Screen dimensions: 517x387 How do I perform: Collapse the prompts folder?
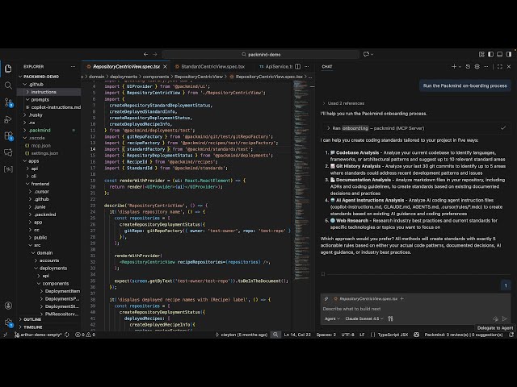click(49, 100)
